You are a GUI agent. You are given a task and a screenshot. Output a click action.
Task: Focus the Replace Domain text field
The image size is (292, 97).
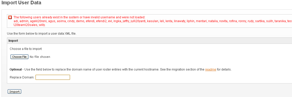point(53,77)
